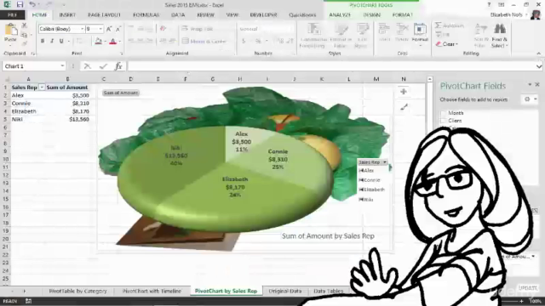This screenshot has height=306, width=545.
Task: Open the FILE menu
Action: 12,15
